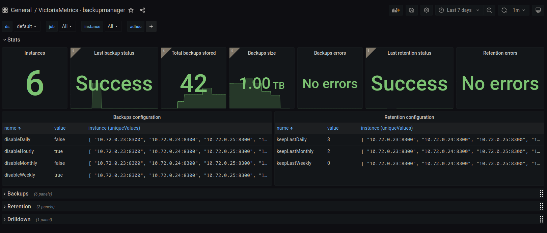Sort Retention configuration by value column

pos(333,128)
